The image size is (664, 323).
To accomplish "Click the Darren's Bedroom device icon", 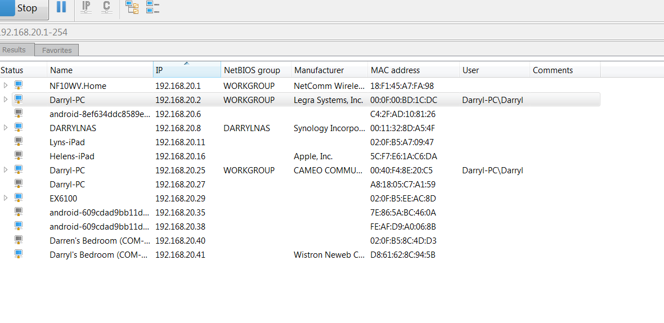I will click(19, 240).
